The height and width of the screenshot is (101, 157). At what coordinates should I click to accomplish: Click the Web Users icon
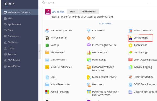click(89, 85)
